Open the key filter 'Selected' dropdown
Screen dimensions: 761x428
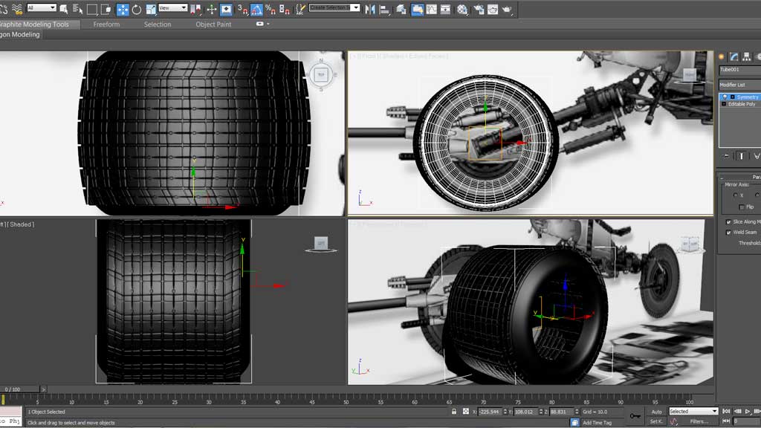tap(693, 412)
